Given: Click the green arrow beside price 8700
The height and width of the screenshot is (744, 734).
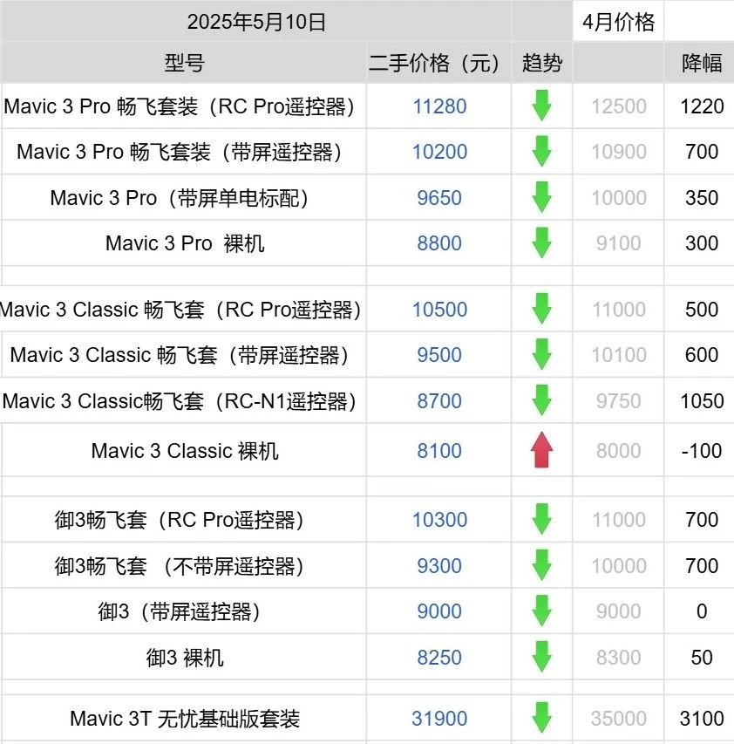Looking at the screenshot, I should pos(541,400).
